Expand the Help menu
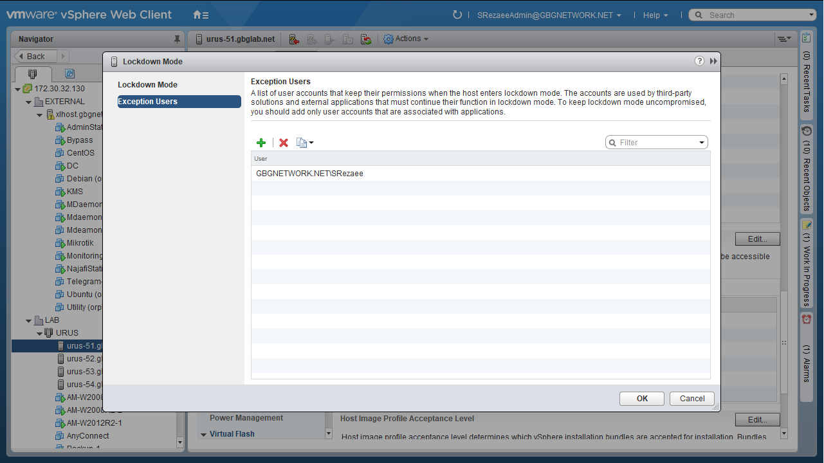Screen dimensions: 824x463 tap(655, 15)
